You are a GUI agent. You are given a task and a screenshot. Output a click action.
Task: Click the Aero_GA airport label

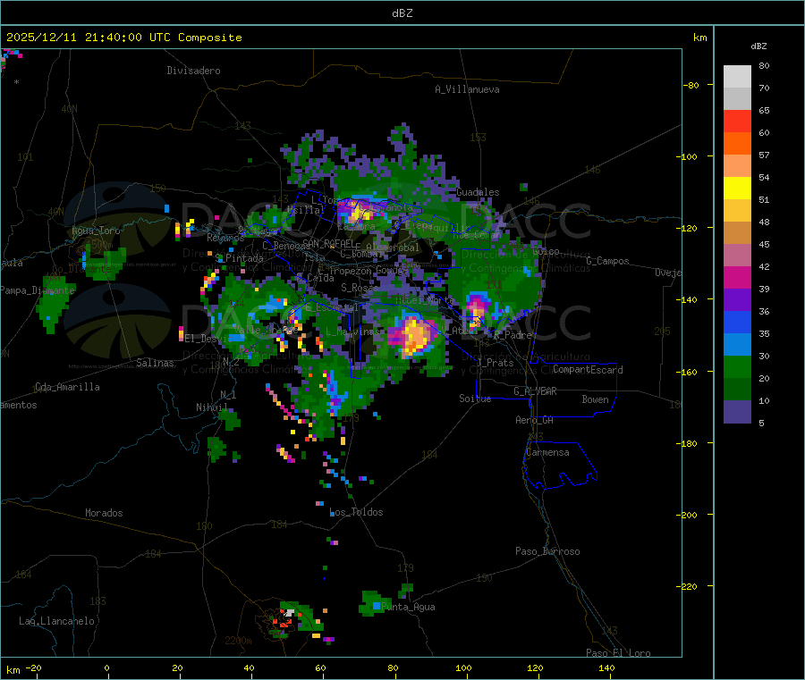point(535,420)
